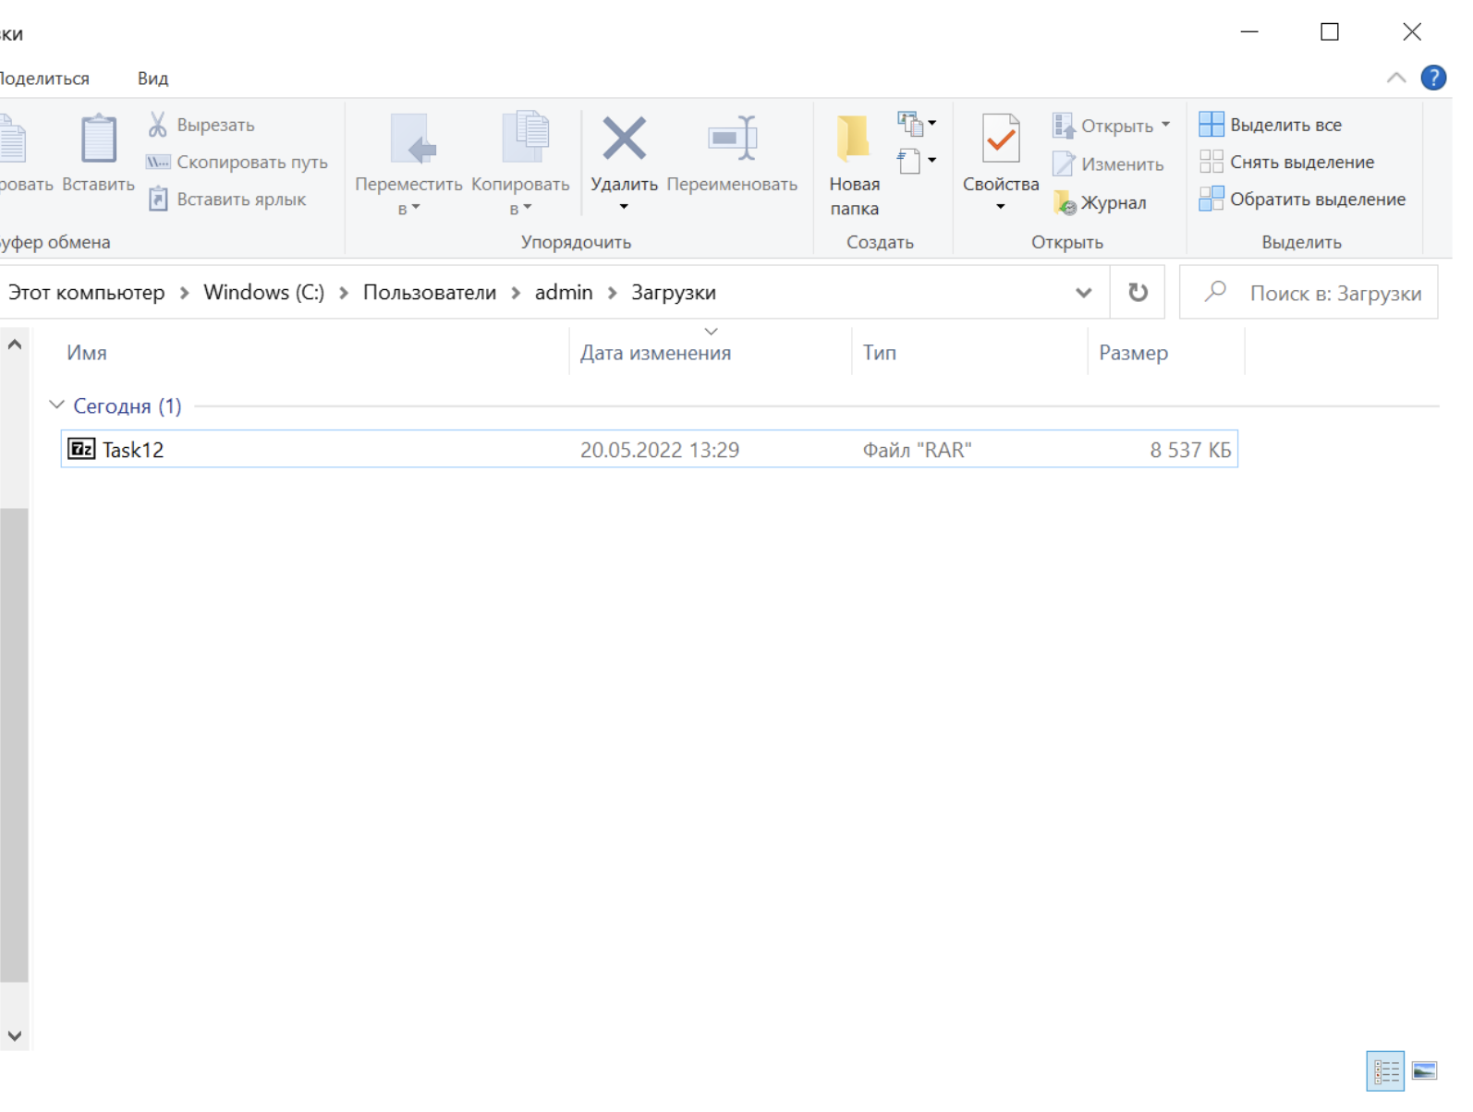The image size is (1473, 1112).
Task: Sort by Дата изменения column header
Action: coord(655,353)
